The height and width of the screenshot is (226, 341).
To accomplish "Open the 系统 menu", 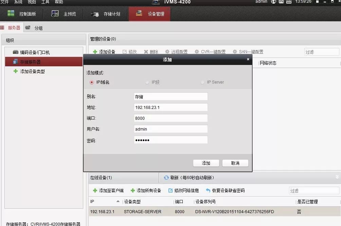I will (x=18, y=2).
